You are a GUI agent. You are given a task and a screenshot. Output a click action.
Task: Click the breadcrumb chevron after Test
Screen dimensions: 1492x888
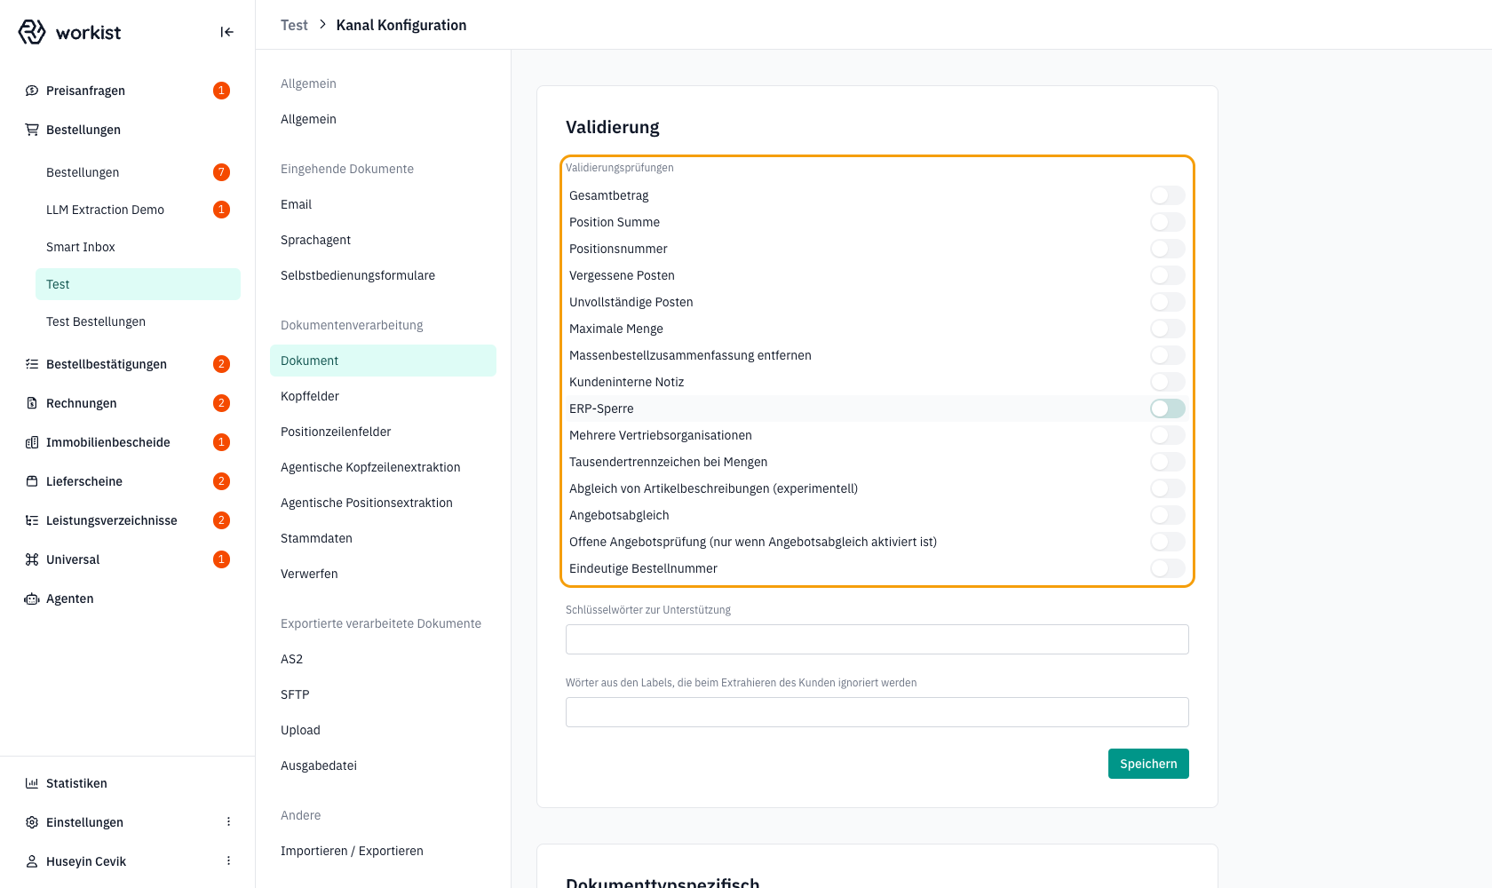322,25
